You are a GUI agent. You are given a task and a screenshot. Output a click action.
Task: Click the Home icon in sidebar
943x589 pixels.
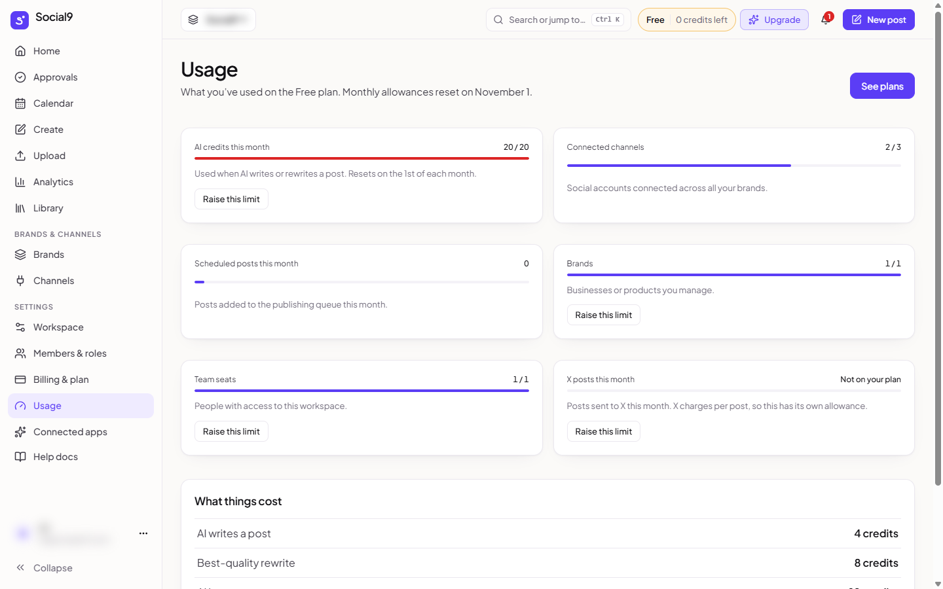point(20,51)
